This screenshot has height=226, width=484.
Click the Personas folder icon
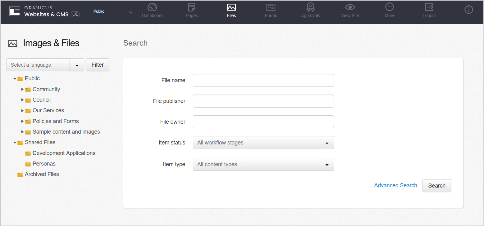[x=28, y=164]
